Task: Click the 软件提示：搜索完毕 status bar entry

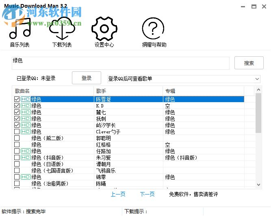Action: (x=24, y=212)
